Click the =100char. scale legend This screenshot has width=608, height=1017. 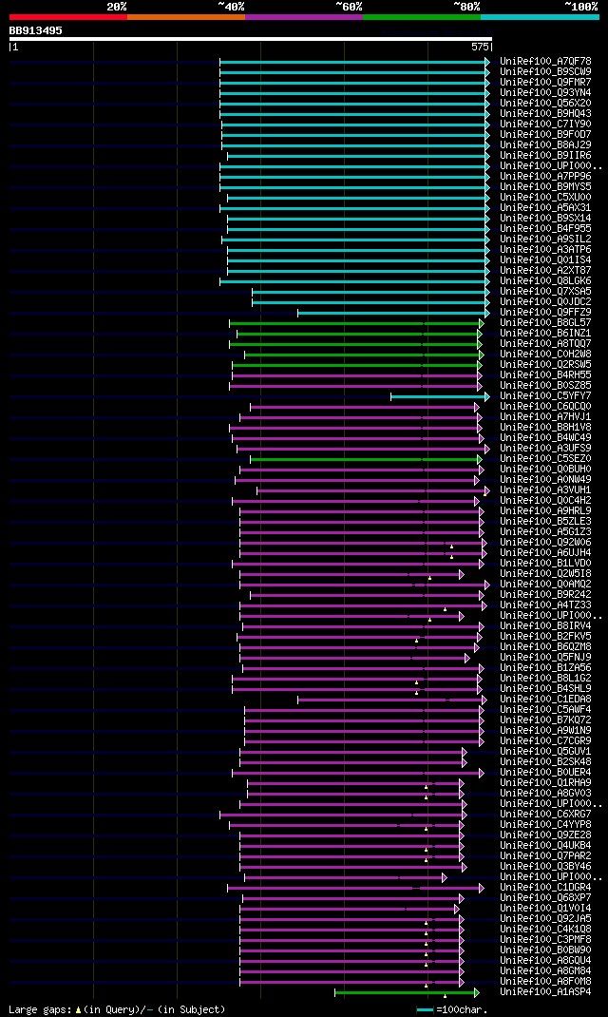pyautogui.click(x=452, y=1009)
